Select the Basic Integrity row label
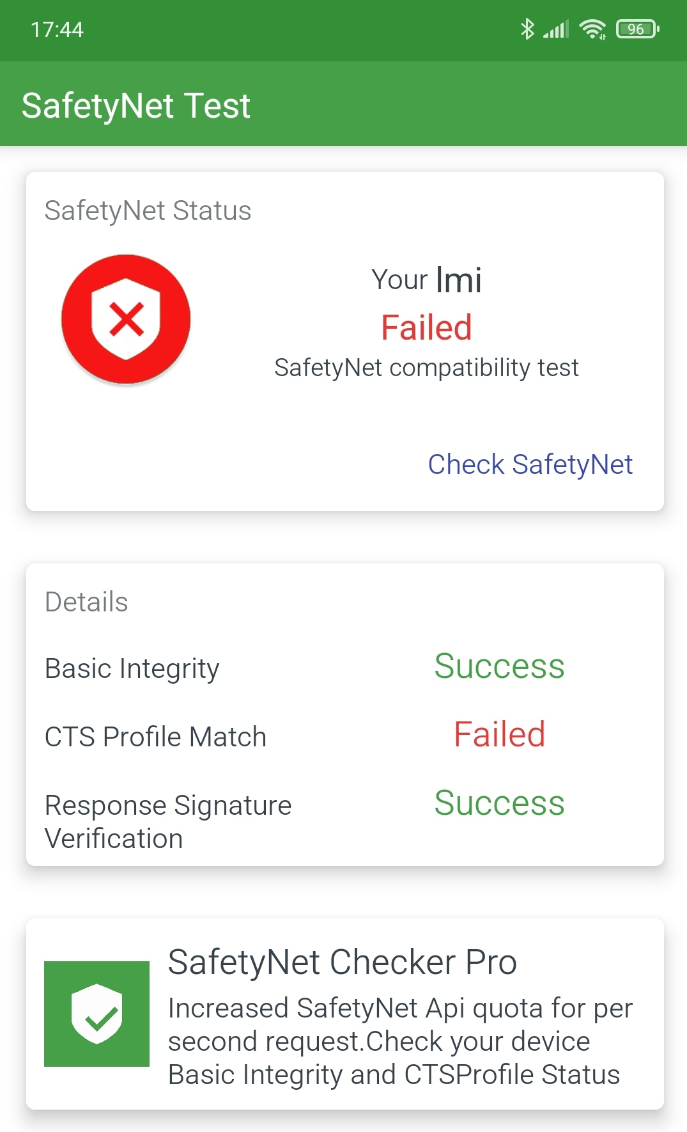The height and width of the screenshot is (1132, 687). (x=132, y=669)
